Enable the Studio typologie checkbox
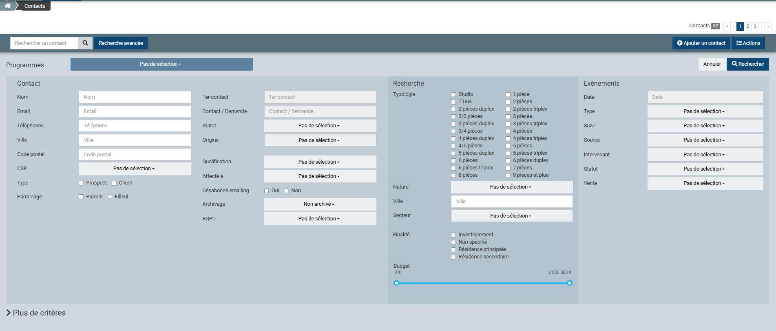776x331 pixels. (453, 95)
